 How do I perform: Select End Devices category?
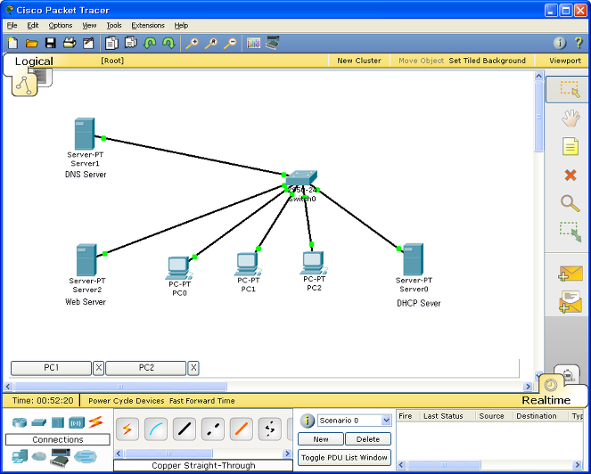coord(20,457)
